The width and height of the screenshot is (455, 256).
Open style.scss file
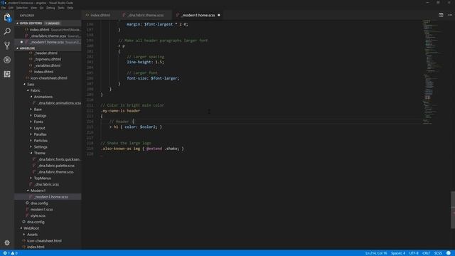click(x=48, y=215)
